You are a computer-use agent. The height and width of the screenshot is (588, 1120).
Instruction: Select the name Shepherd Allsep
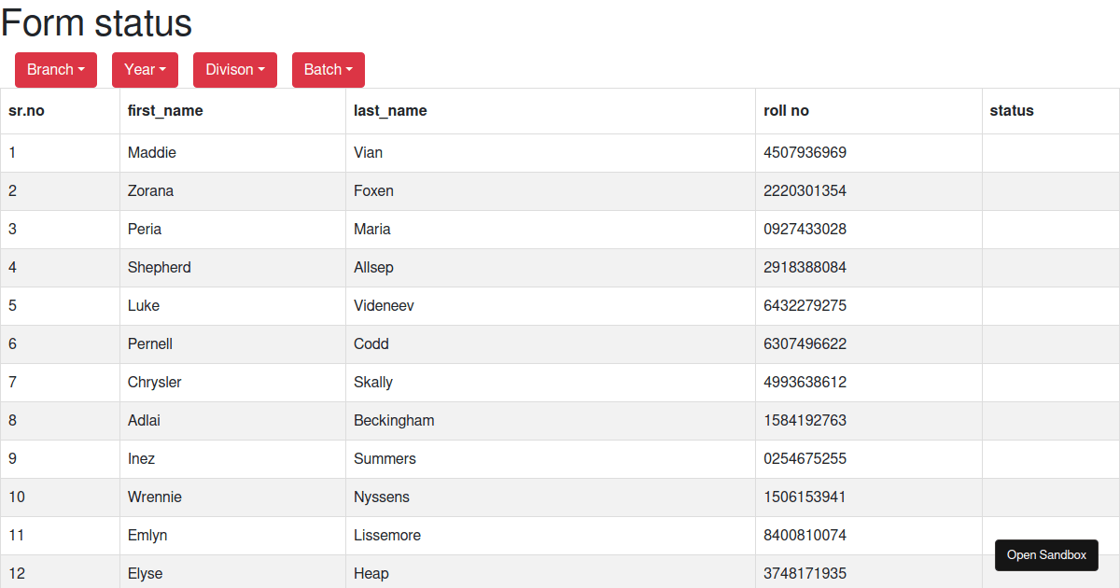click(159, 267)
